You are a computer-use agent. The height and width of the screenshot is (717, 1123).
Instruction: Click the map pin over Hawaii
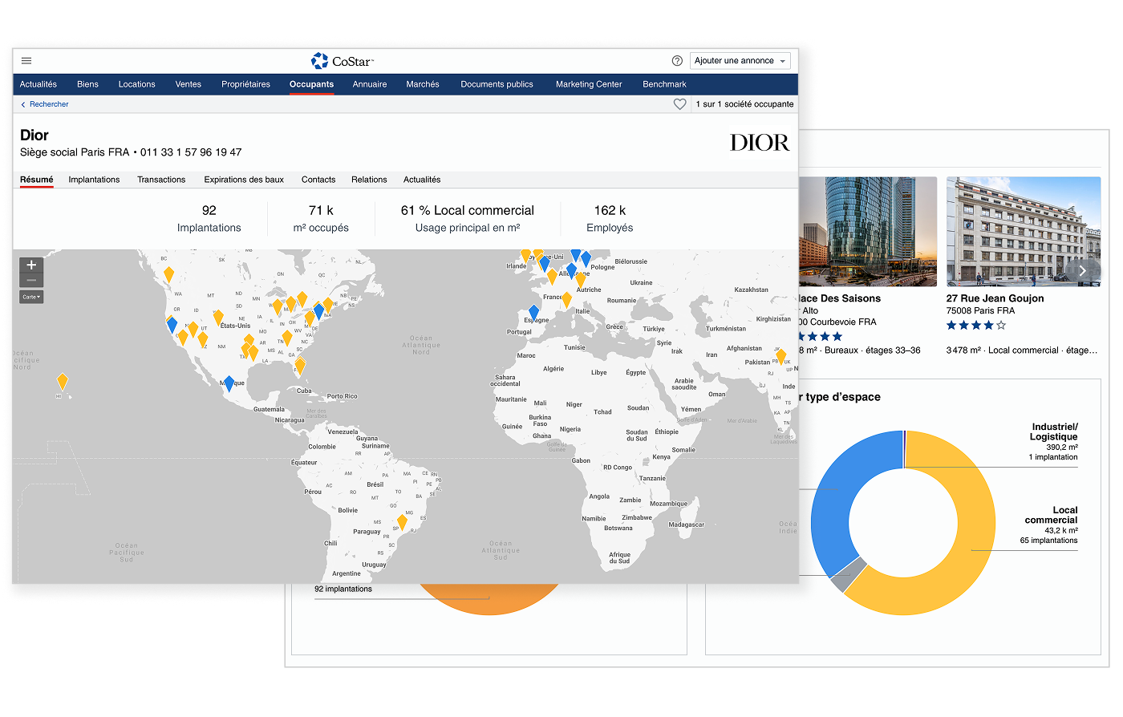(x=62, y=381)
